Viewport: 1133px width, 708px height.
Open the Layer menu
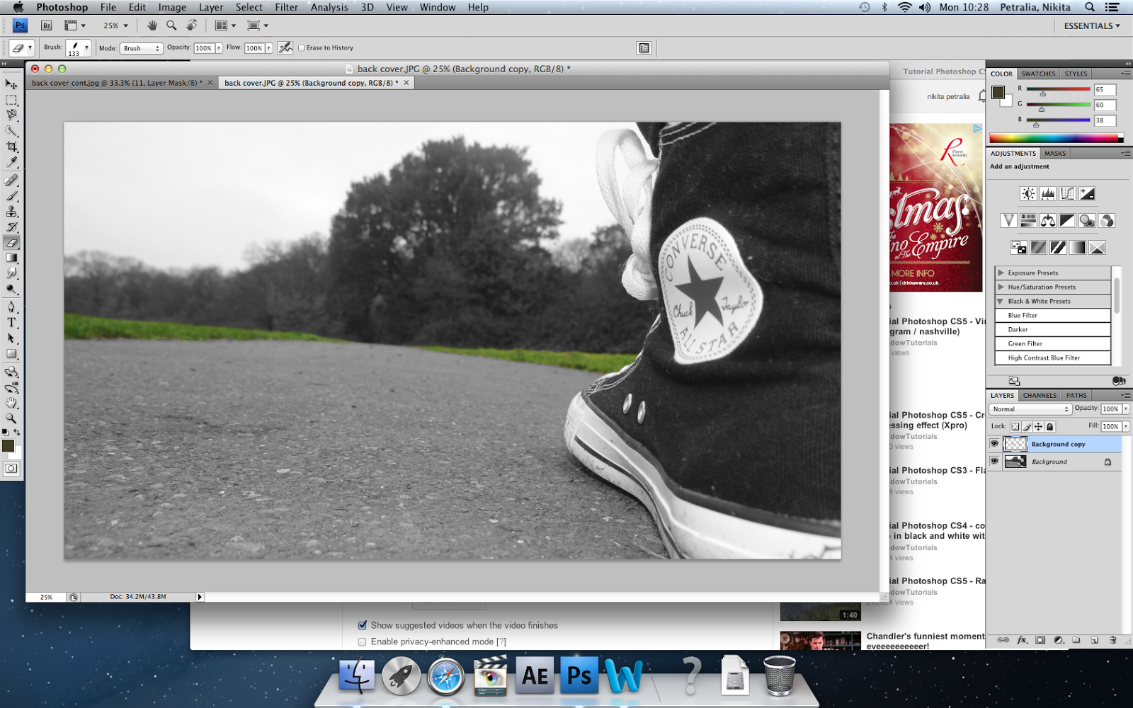211,7
